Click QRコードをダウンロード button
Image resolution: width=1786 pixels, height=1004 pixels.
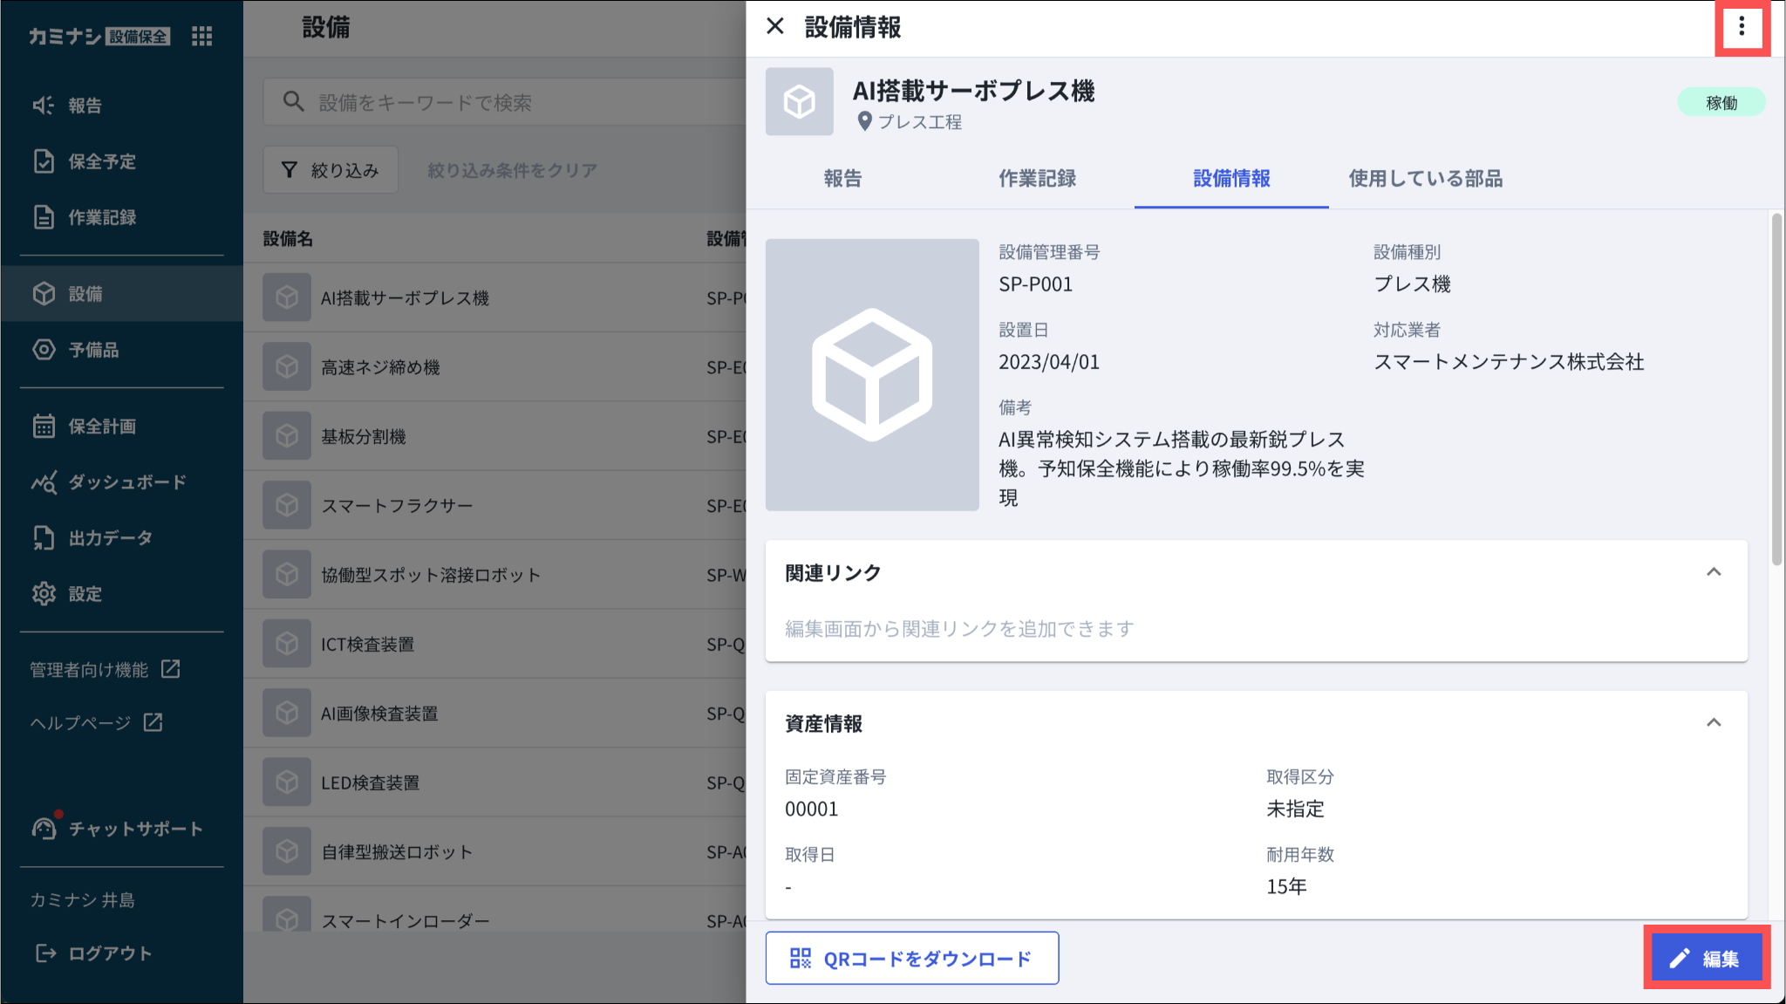(x=911, y=958)
